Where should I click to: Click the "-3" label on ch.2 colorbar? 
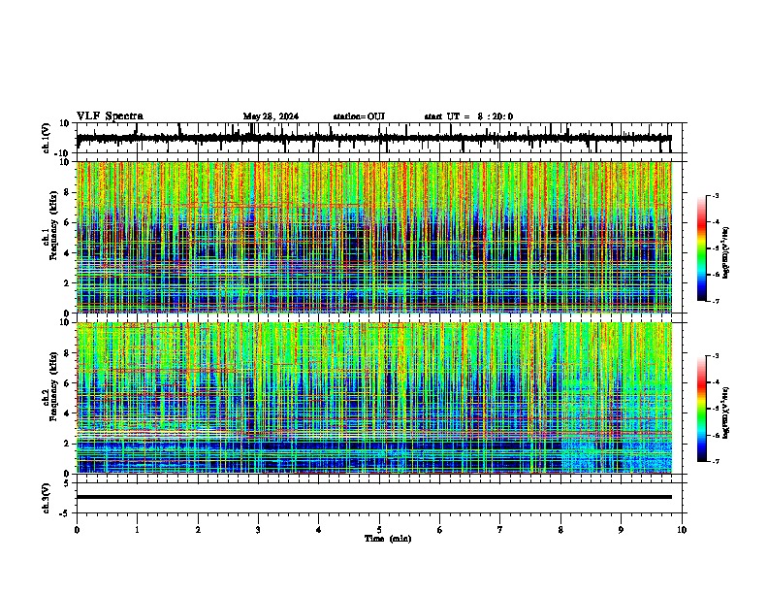716,356
